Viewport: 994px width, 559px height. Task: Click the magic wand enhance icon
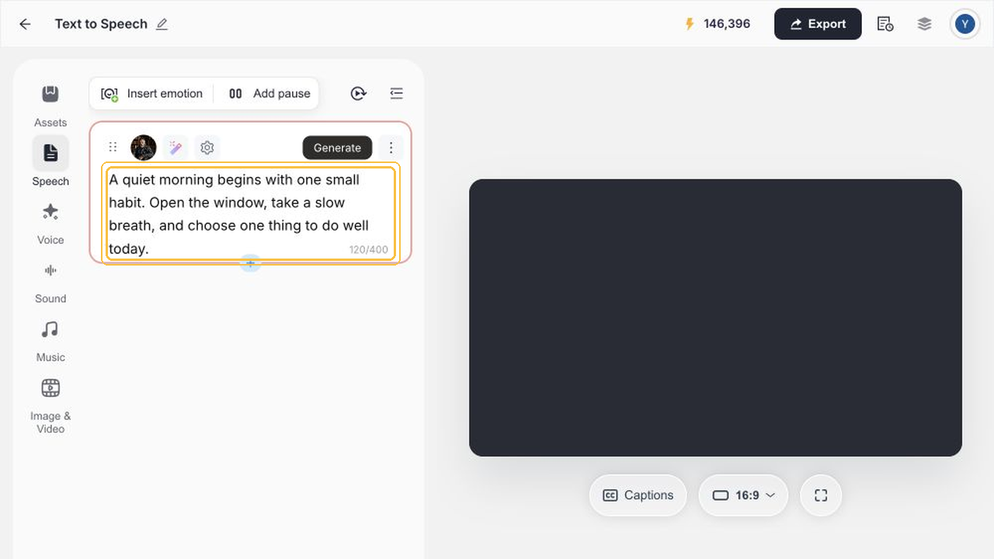pyautogui.click(x=176, y=148)
